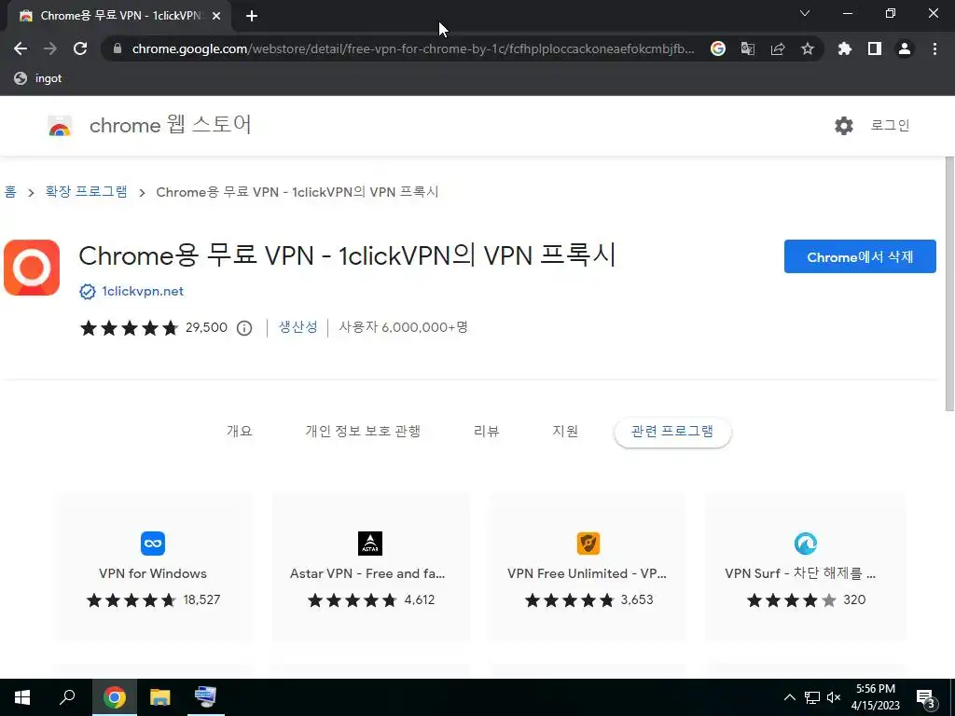Close the Chrome VPN tab
Screen dimensions: 955x716
216,16
